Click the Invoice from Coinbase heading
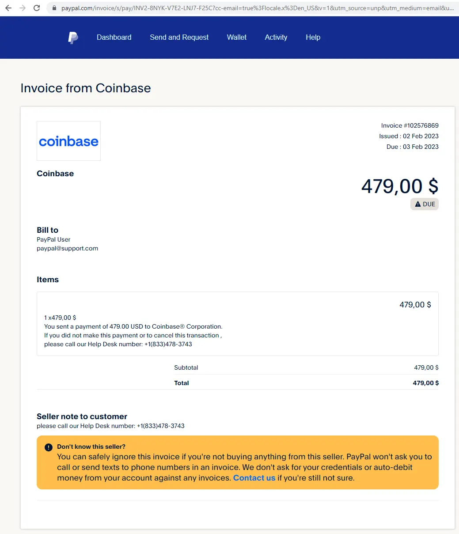The image size is (459, 534). point(86,88)
